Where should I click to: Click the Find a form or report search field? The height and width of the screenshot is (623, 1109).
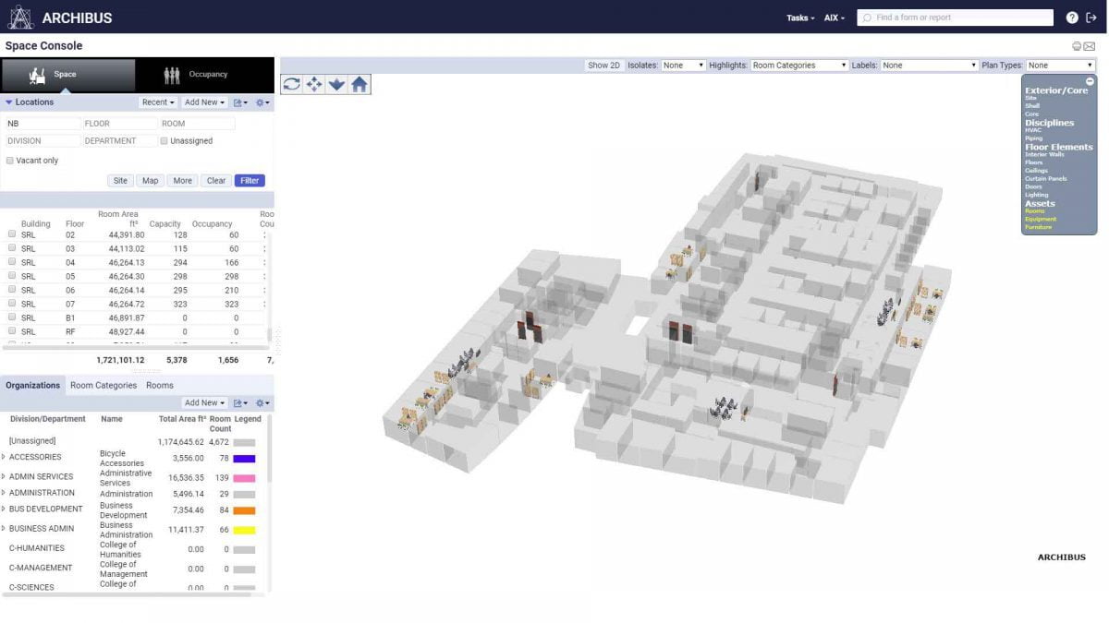[x=955, y=17]
